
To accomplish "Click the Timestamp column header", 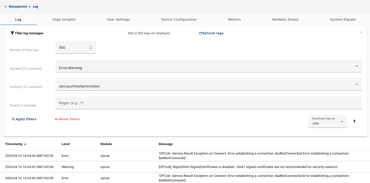I will (14, 144).
